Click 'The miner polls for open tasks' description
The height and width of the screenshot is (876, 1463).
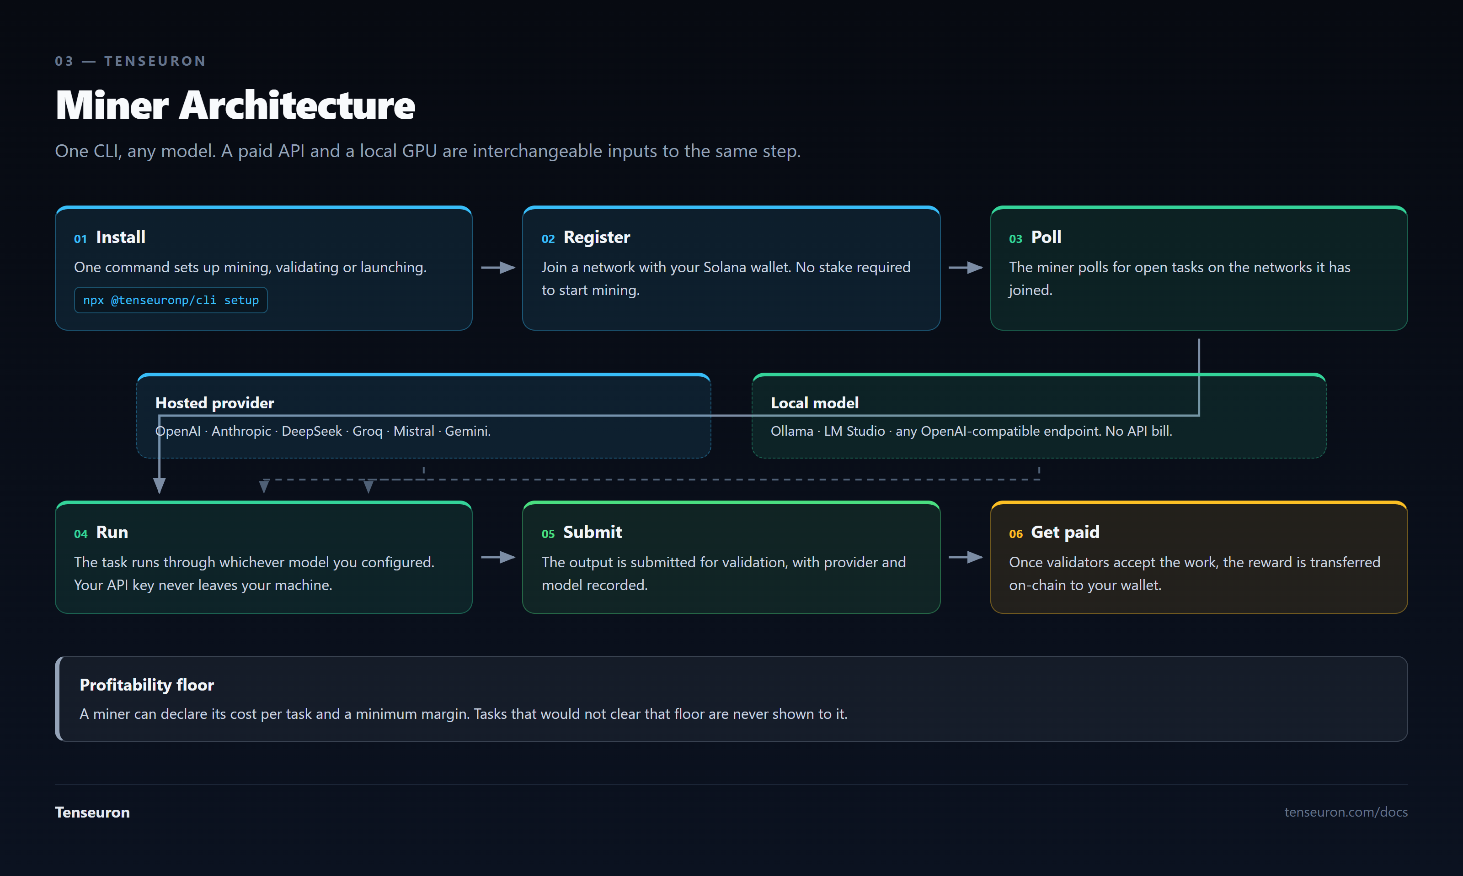coord(1180,279)
